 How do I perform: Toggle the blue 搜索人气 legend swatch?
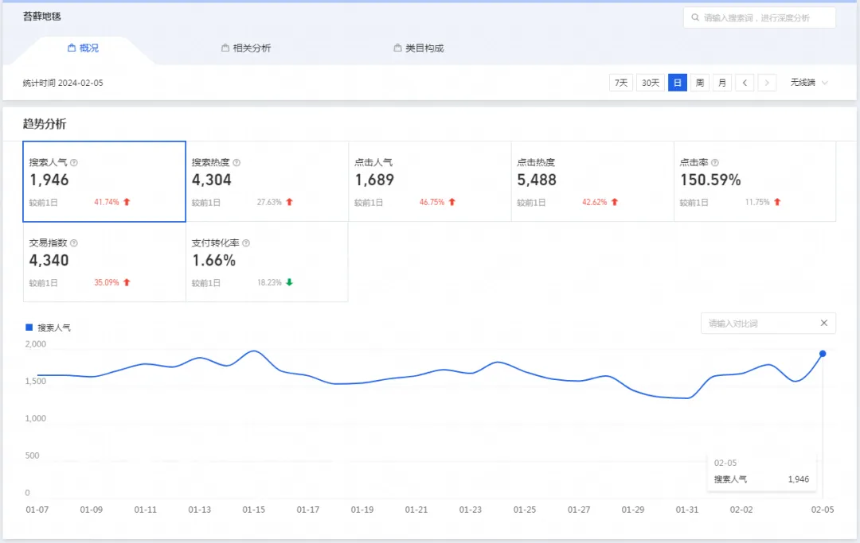tap(29, 327)
